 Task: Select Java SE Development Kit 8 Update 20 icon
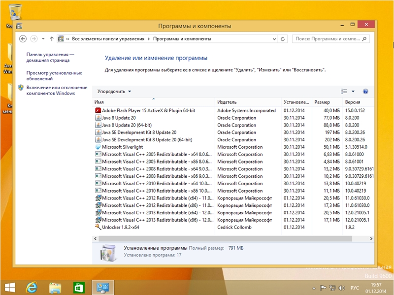click(x=98, y=132)
